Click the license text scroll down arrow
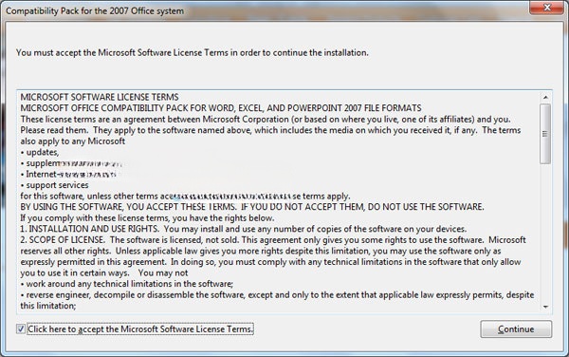569x357 pixels. tap(545, 308)
